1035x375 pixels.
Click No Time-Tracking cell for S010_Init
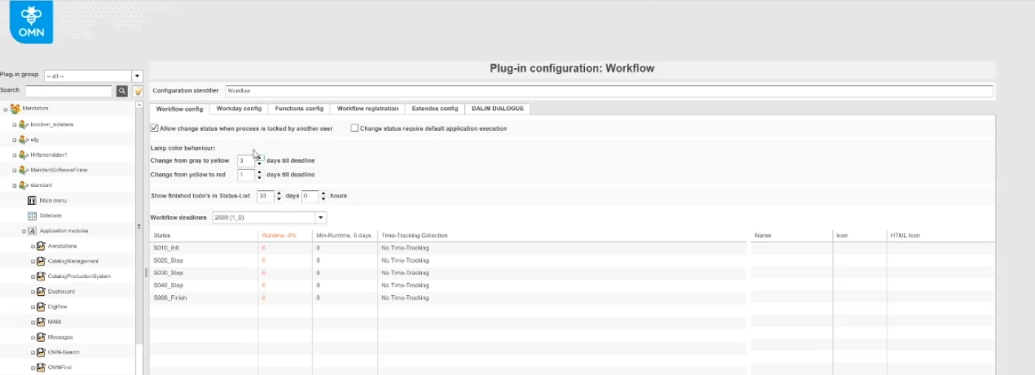point(405,248)
